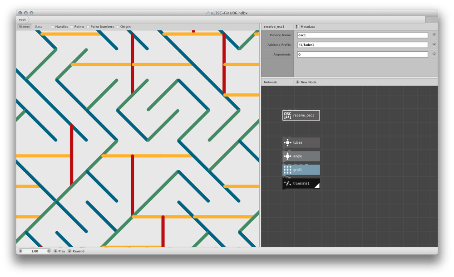Image resolution: width=454 pixels, height=277 pixels.
Task: Click the plus icon for New Node
Action: click(x=297, y=82)
